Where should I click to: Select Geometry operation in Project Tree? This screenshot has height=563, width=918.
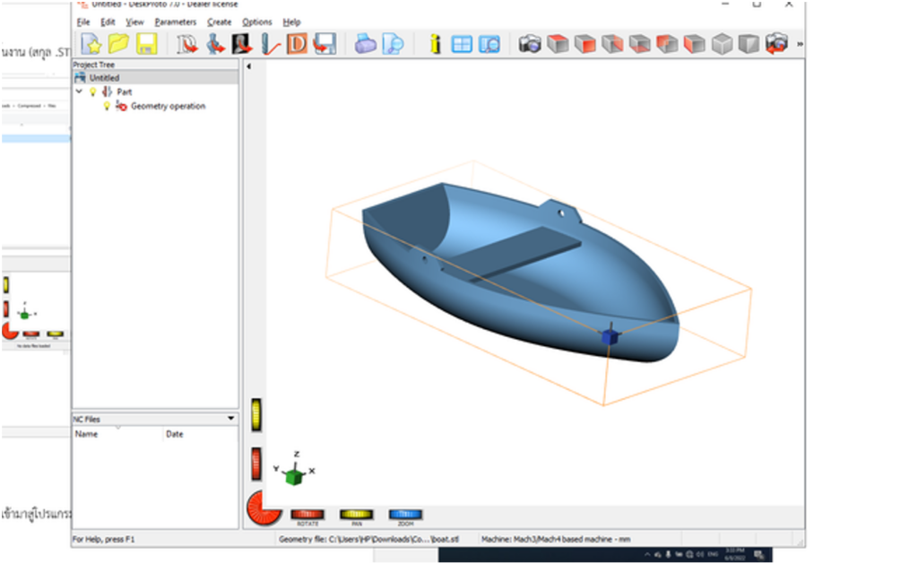point(168,106)
